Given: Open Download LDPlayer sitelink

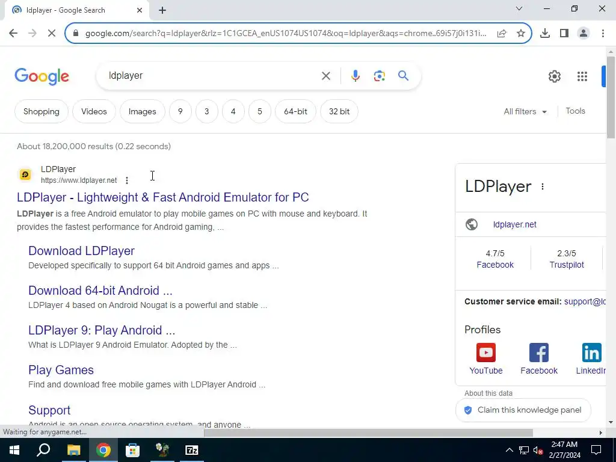Looking at the screenshot, I should click(x=81, y=251).
